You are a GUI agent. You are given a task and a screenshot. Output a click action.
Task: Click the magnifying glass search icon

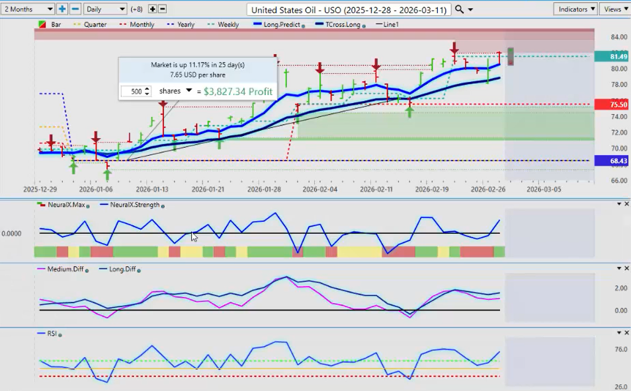coord(459,9)
